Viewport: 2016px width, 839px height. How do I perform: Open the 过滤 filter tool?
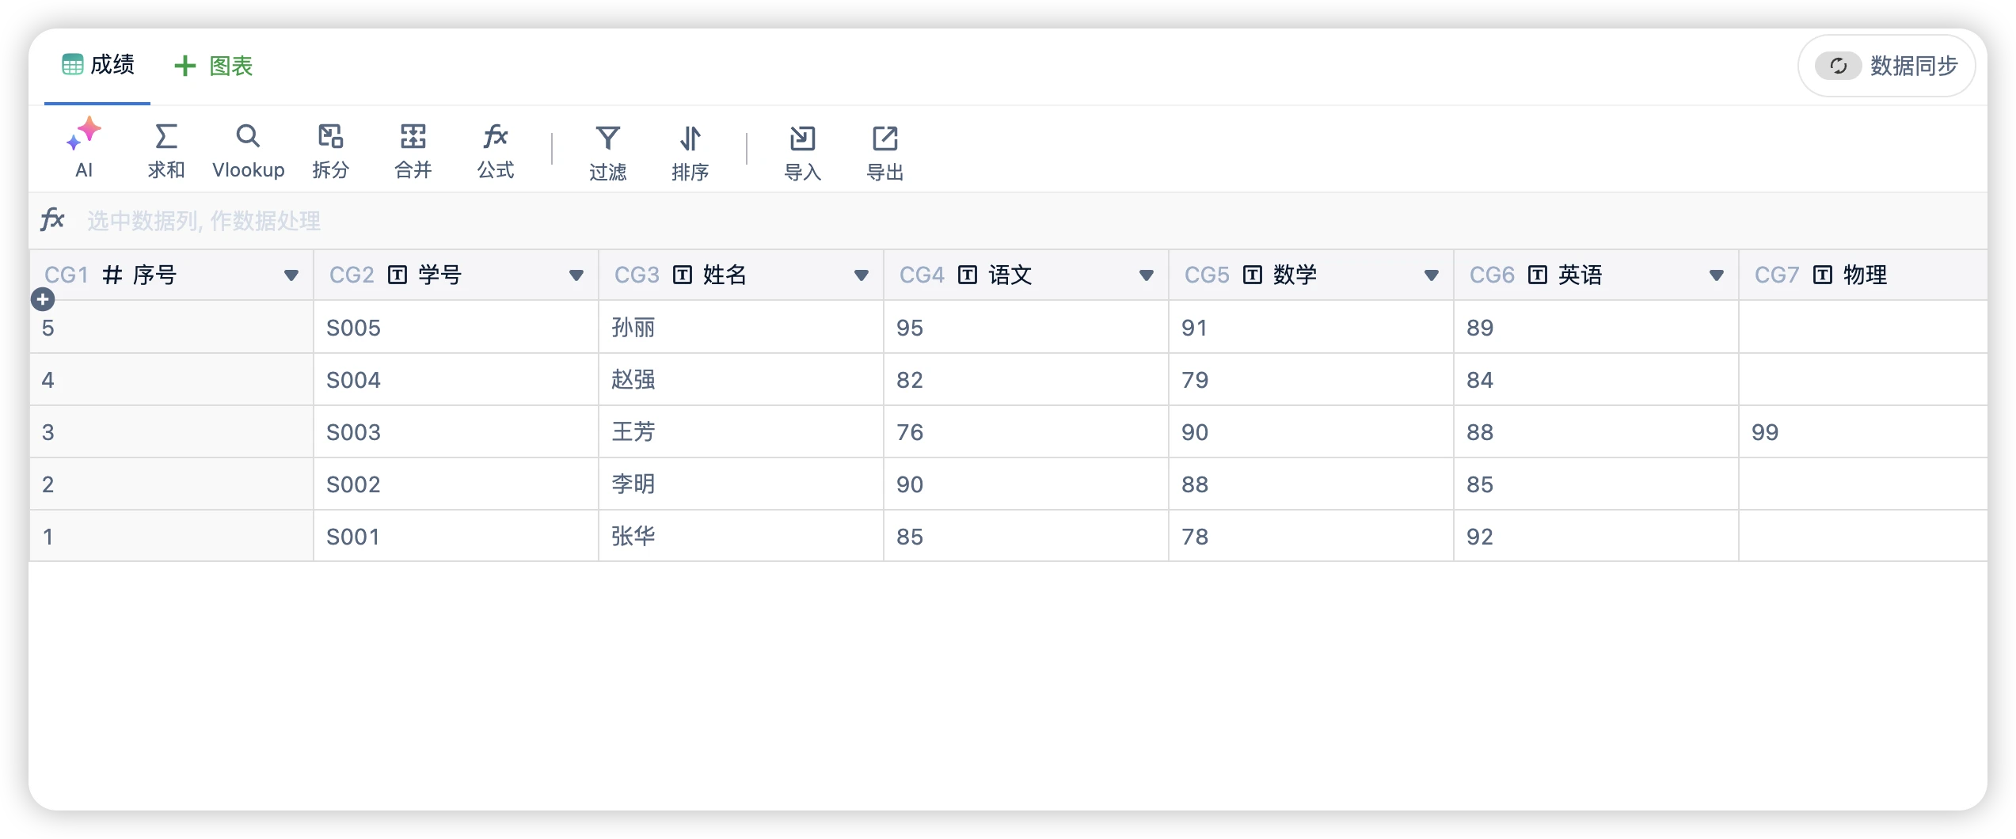coord(607,153)
